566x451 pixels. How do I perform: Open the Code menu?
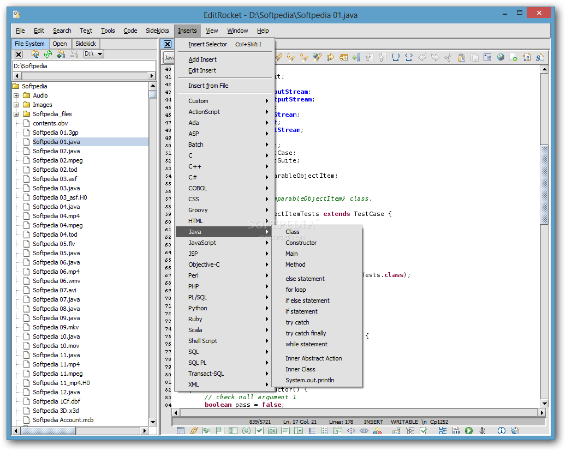point(130,31)
